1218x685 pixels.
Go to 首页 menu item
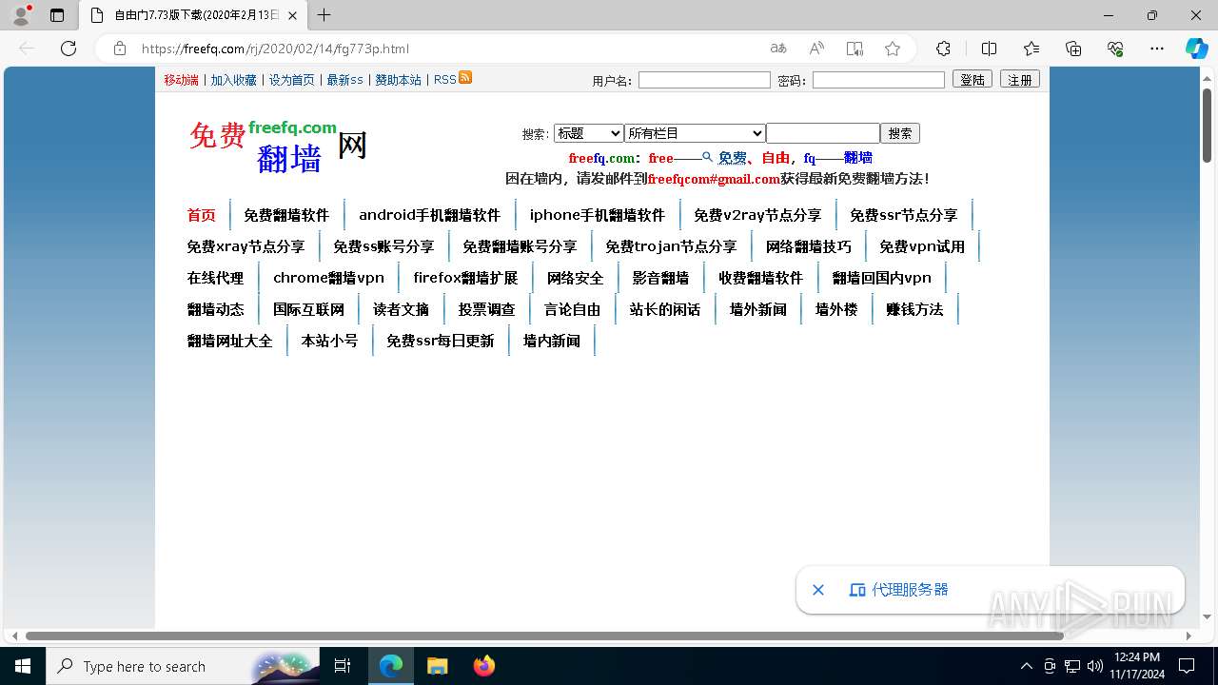coord(201,215)
